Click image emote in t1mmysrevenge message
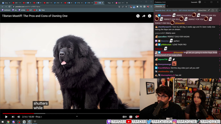Viewport: 221px width, 124px height. (x=174, y=63)
